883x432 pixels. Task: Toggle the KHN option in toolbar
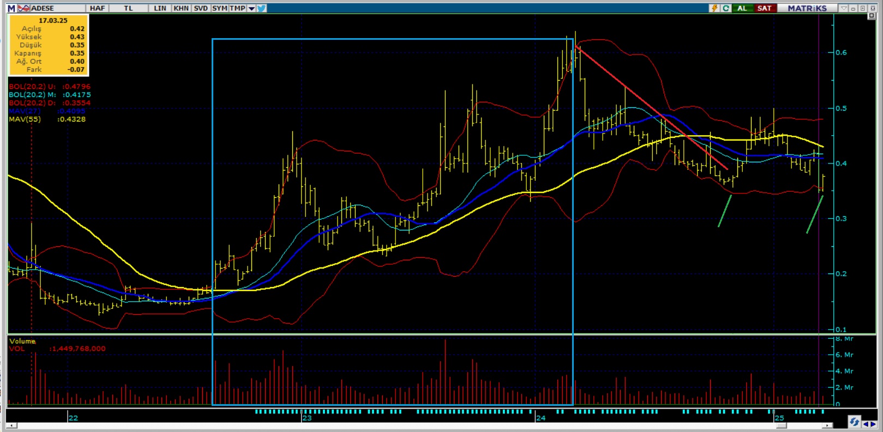[181, 8]
